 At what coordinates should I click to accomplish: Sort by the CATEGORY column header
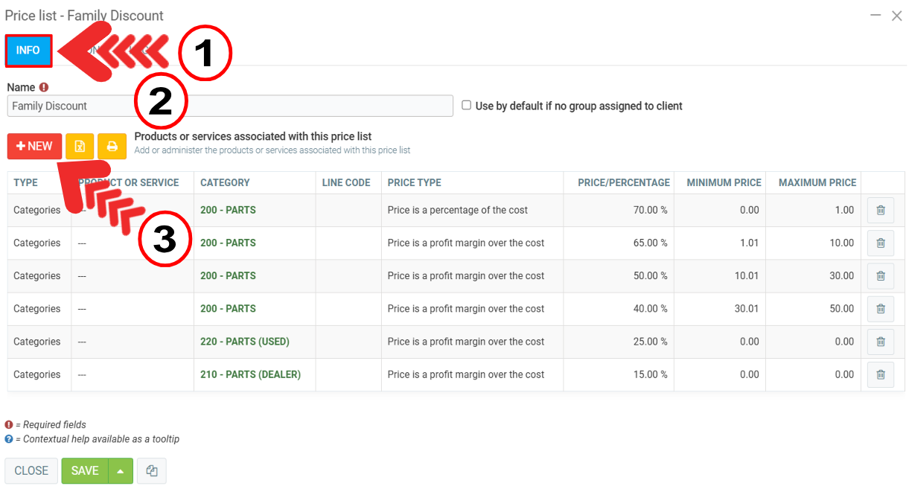click(x=225, y=182)
